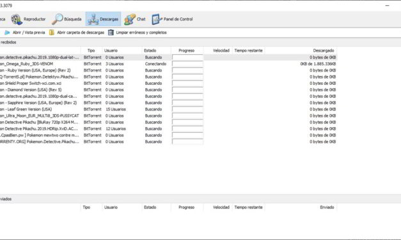Viewport: 401px width, 240px height.
Task: Select CpasBien.pw Pokemon mewtwo contre row
Action: click(168, 135)
